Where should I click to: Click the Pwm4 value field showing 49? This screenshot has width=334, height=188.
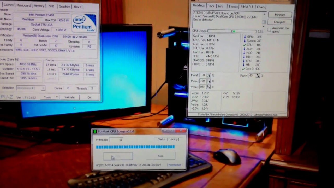click(x=252, y=75)
